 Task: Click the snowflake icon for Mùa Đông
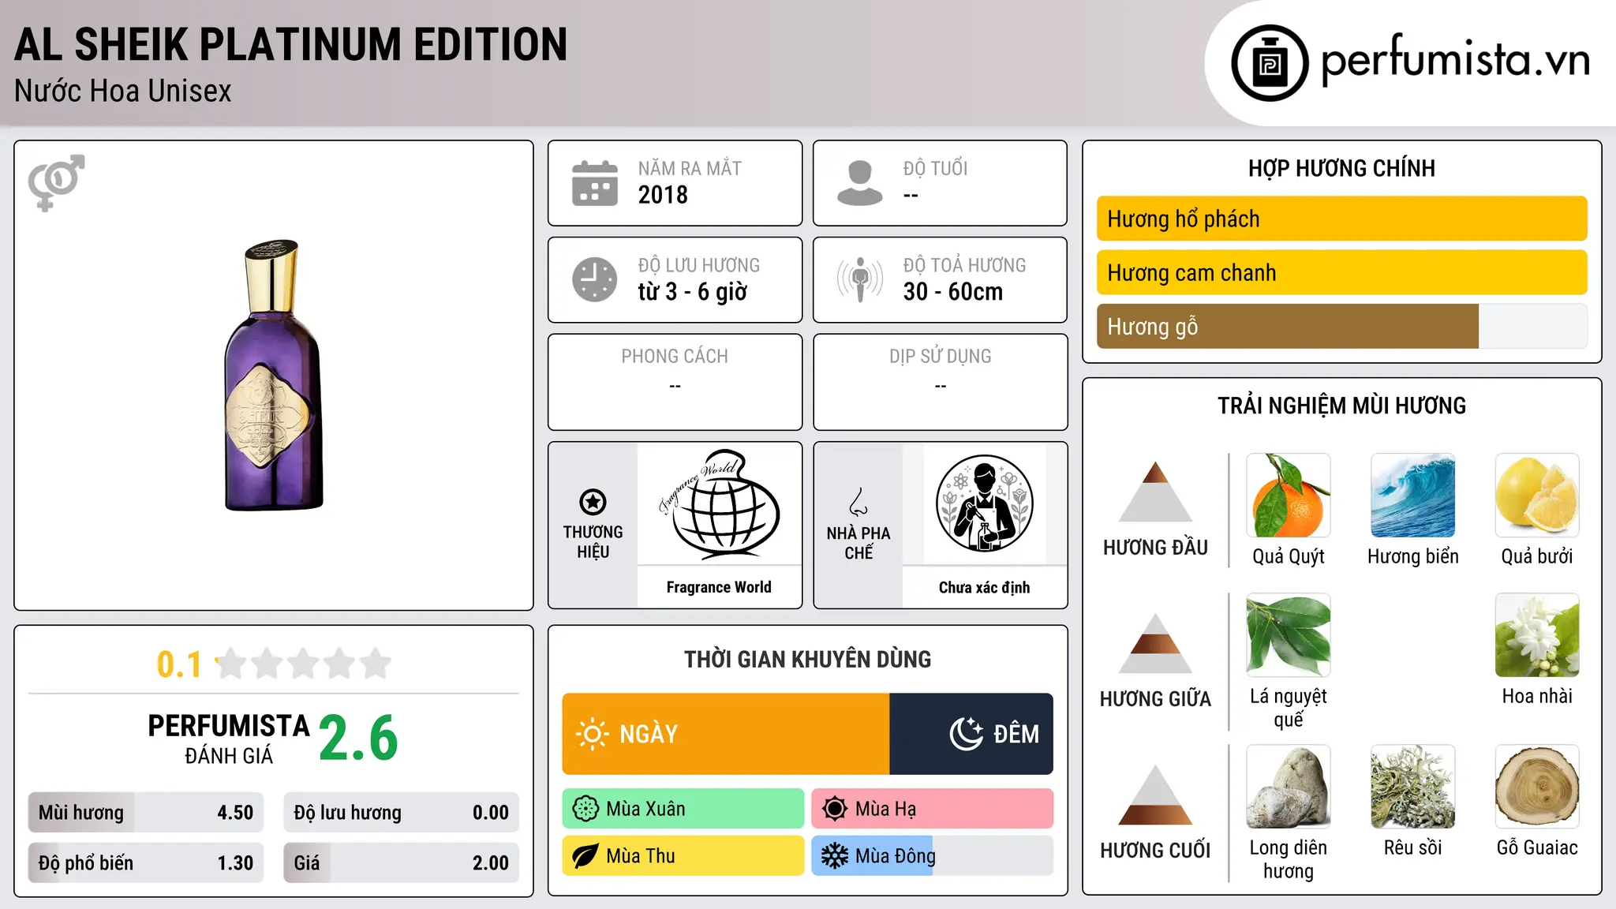(835, 856)
